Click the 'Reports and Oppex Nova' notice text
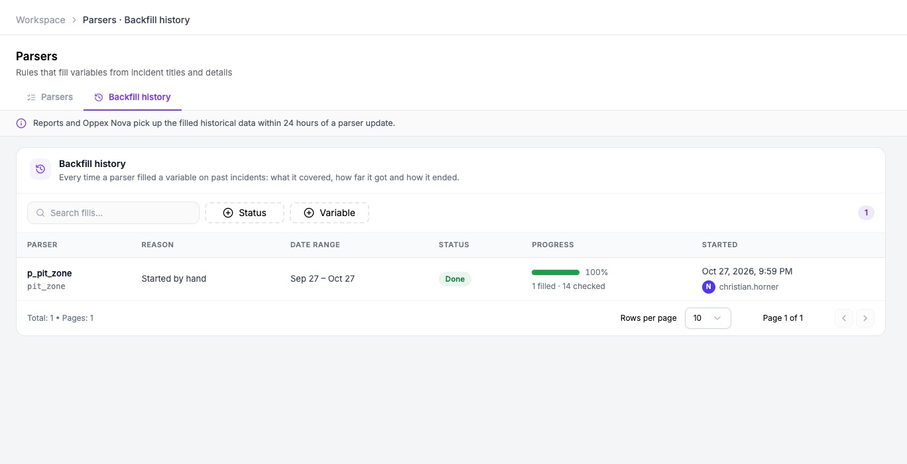 tap(214, 123)
